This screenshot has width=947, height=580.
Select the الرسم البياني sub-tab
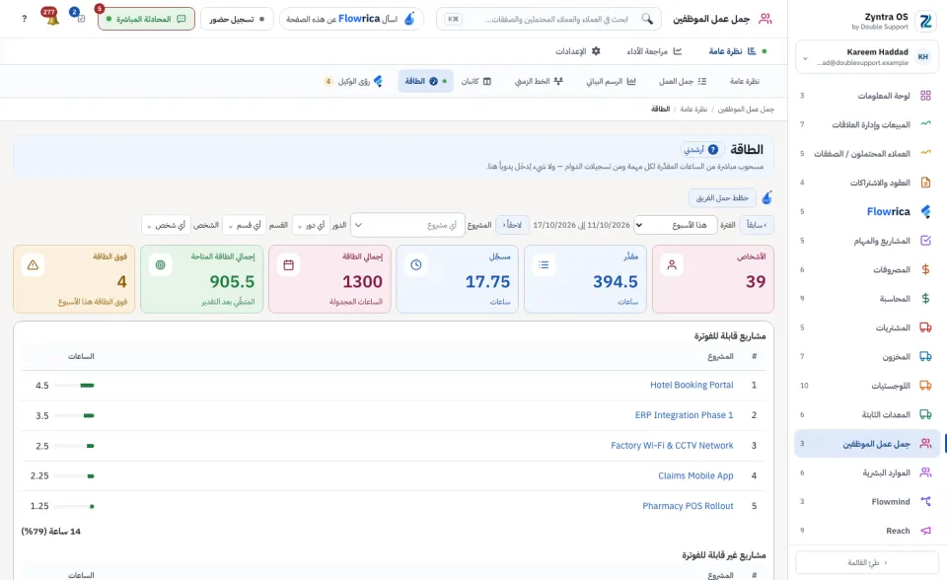click(611, 81)
